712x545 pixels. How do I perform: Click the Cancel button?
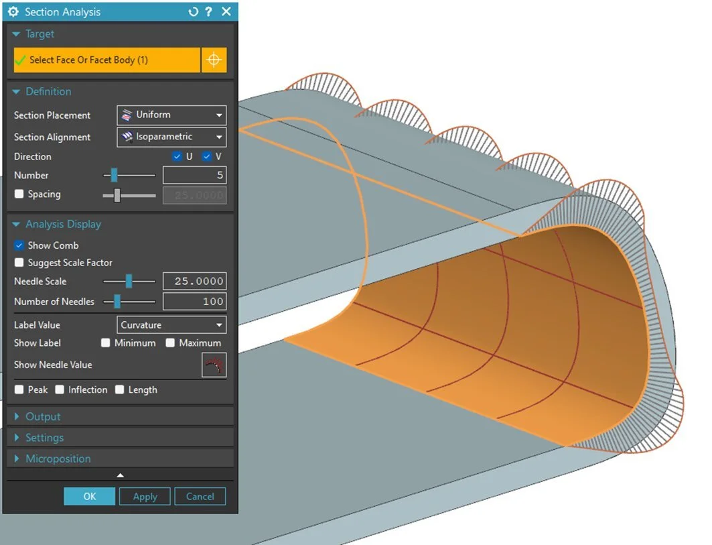[200, 496]
